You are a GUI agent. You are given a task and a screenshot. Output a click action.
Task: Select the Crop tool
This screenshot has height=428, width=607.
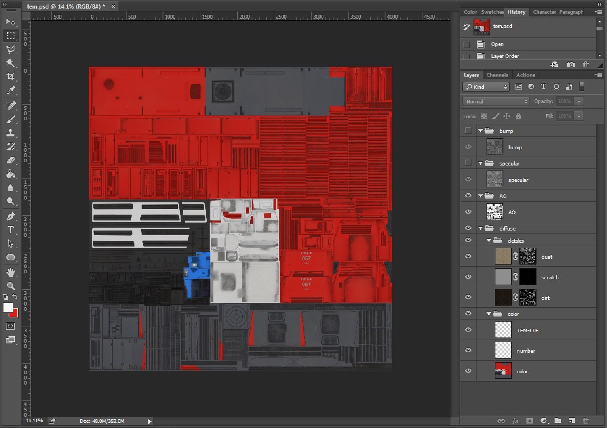(11, 76)
